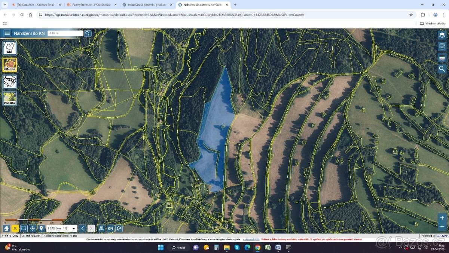Screen dimensions: 449x253
Task: Choose the PK+orto basemap
Action: (9, 98)
